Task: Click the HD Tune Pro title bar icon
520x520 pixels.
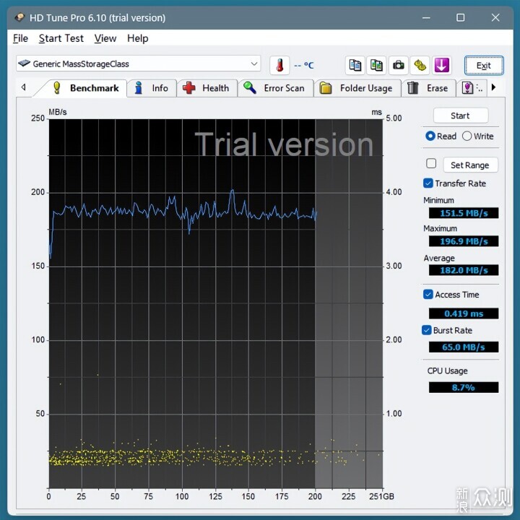Action: point(19,17)
